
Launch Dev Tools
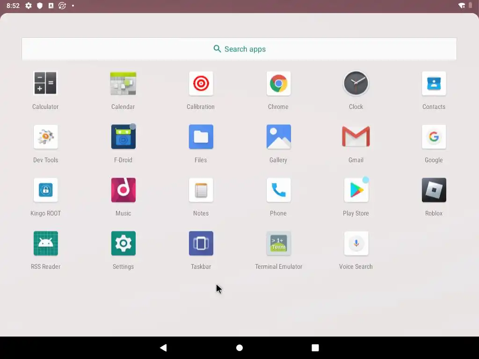[45, 137]
